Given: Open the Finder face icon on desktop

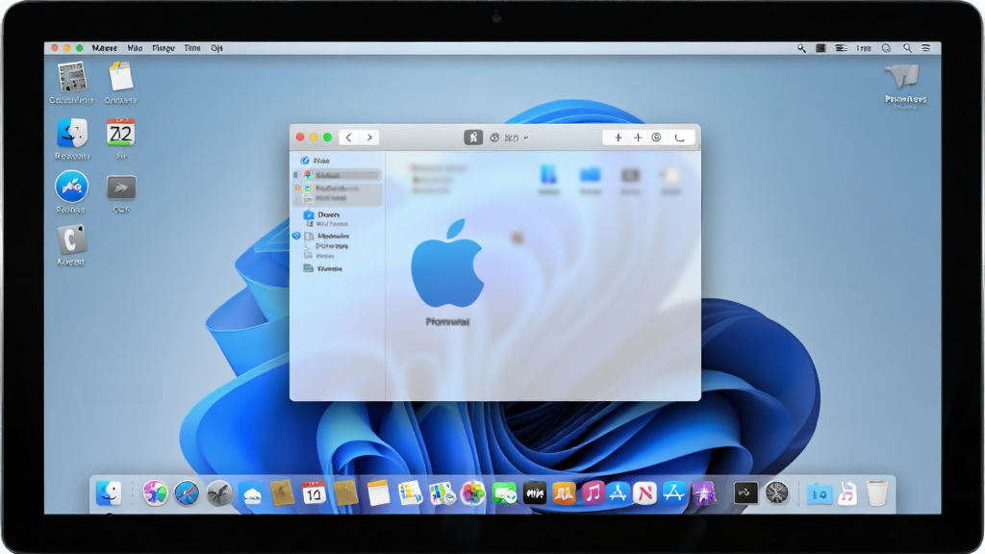Looking at the screenshot, I should [72, 133].
